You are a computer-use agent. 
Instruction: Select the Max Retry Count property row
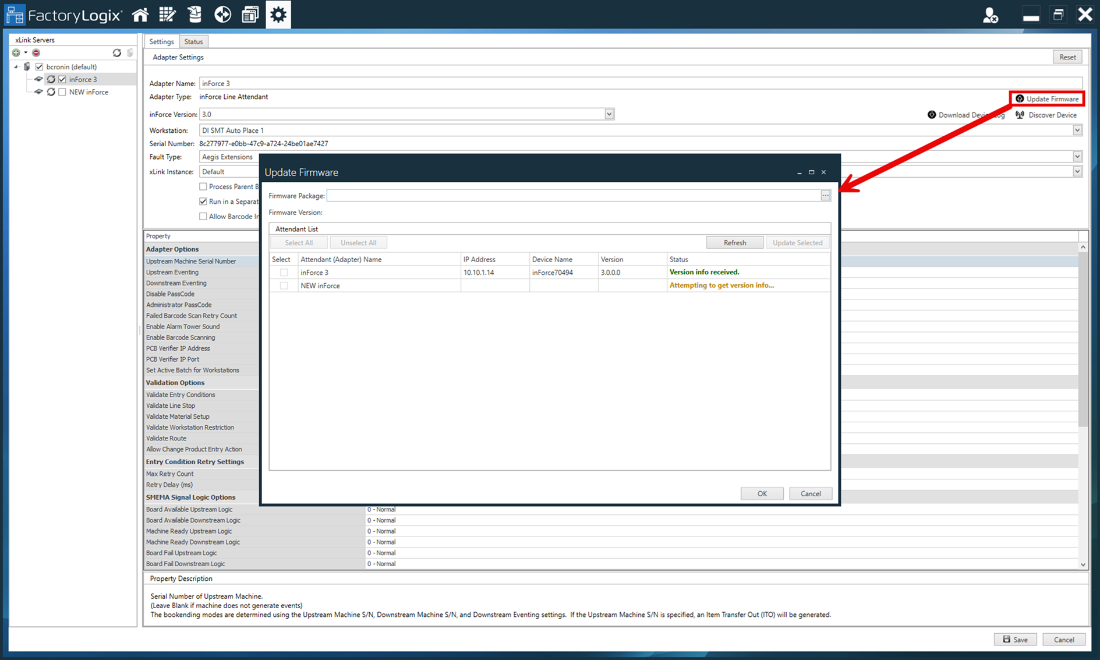tap(169, 474)
